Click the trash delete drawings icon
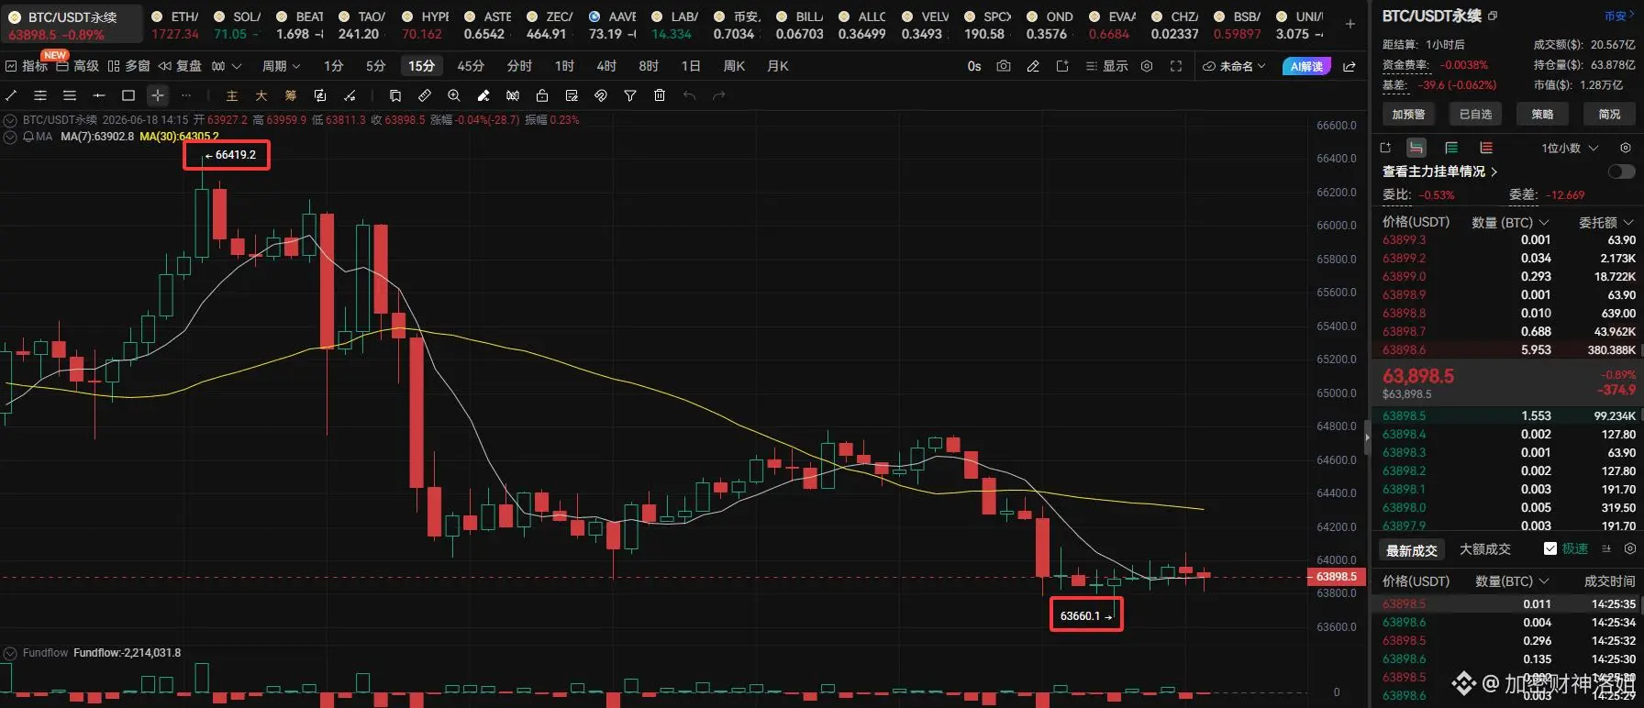Image resolution: width=1644 pixels, height=708 pixels. pos(660,95)
